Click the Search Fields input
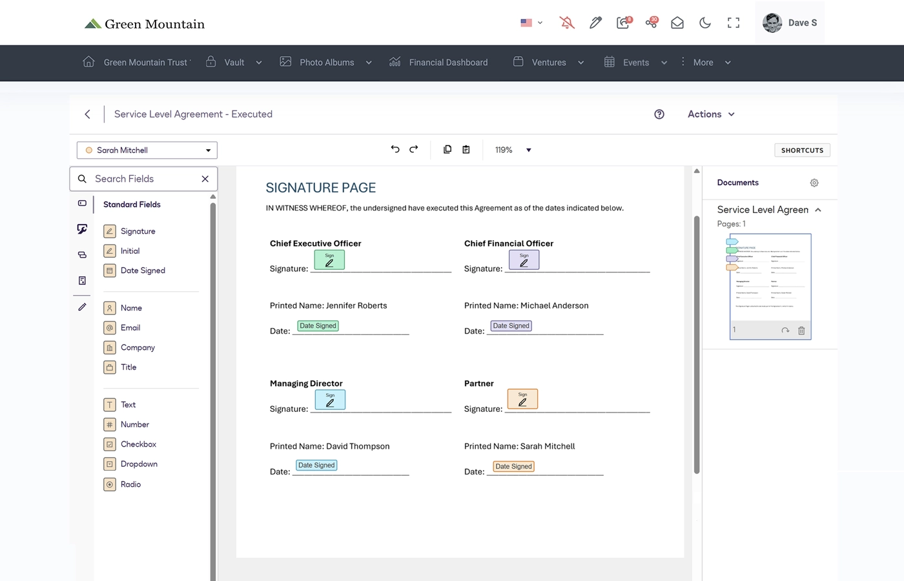 tap(143, 179)
